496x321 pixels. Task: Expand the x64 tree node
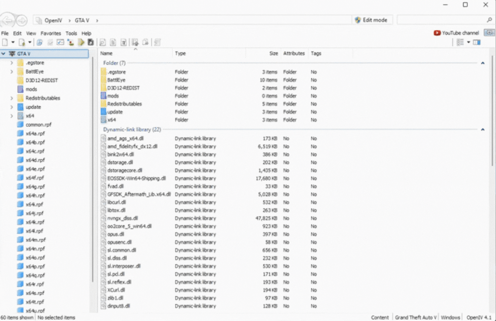(11, 116)
